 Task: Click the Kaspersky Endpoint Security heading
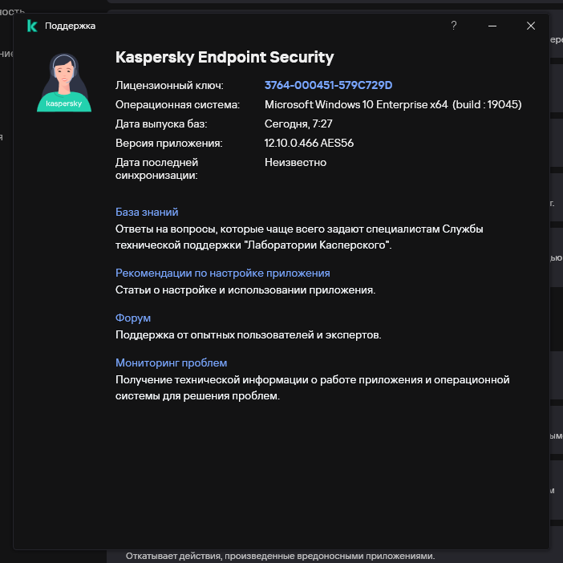pos(225,57)
